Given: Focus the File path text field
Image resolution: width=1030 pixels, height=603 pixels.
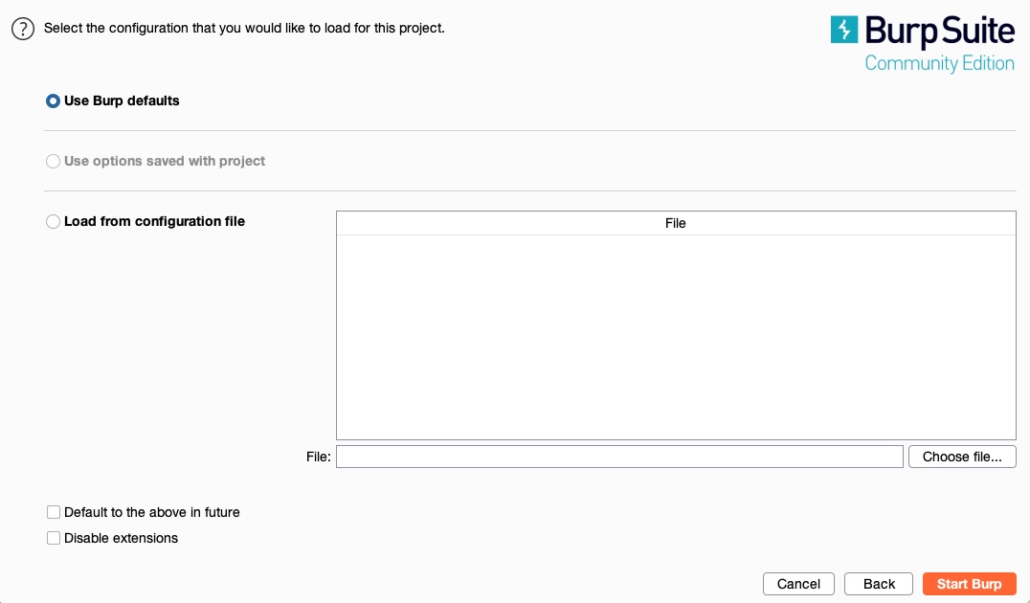Looking at the screenshot, I should tap(619, 457).
